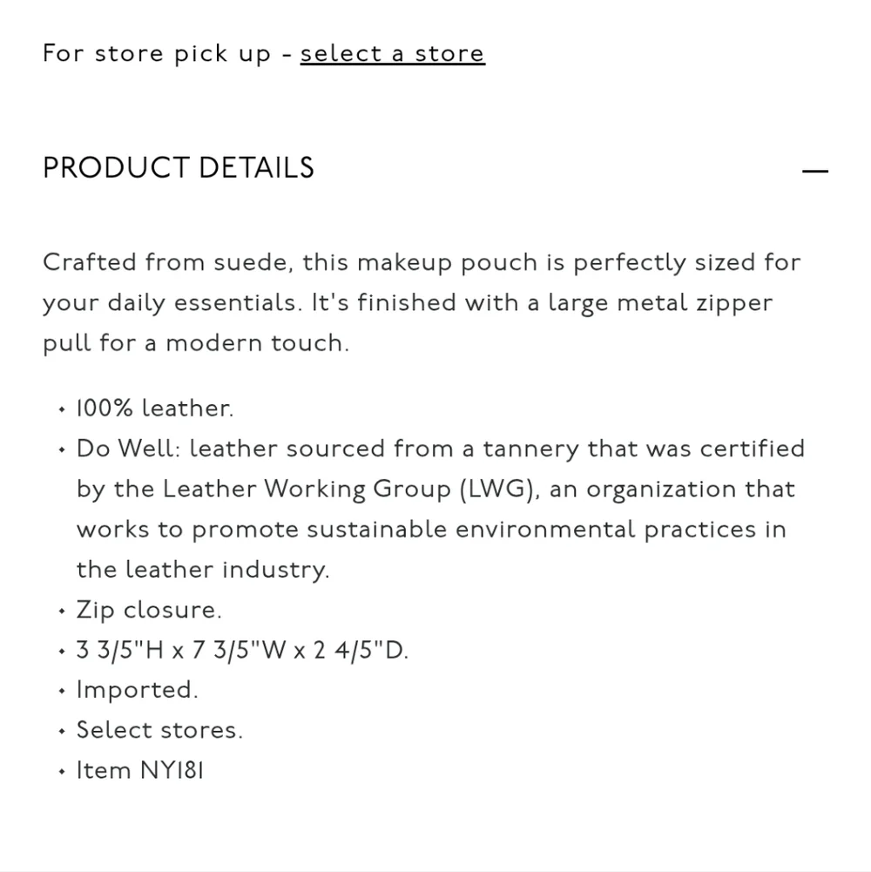The width and height of the screenshot is (871, 872).
Task: Select the "Imported." list item
Action: click(138, 690)
